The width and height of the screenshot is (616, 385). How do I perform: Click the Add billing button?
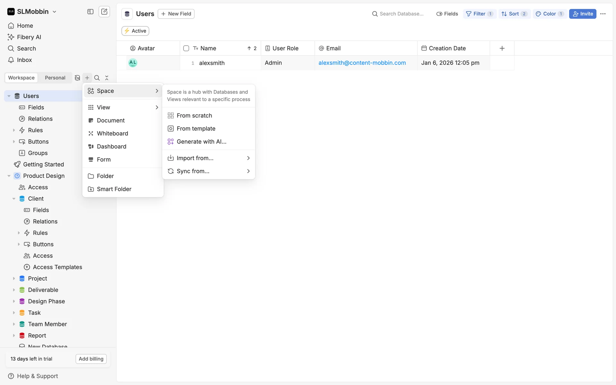(x=91, y=359)
